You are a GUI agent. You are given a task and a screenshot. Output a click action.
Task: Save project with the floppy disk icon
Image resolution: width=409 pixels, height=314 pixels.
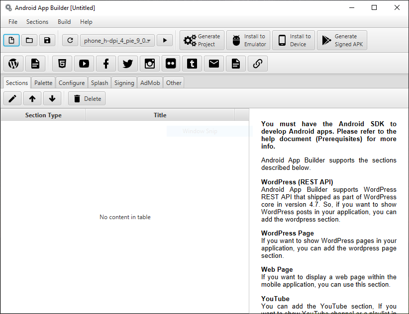(47, 40)
